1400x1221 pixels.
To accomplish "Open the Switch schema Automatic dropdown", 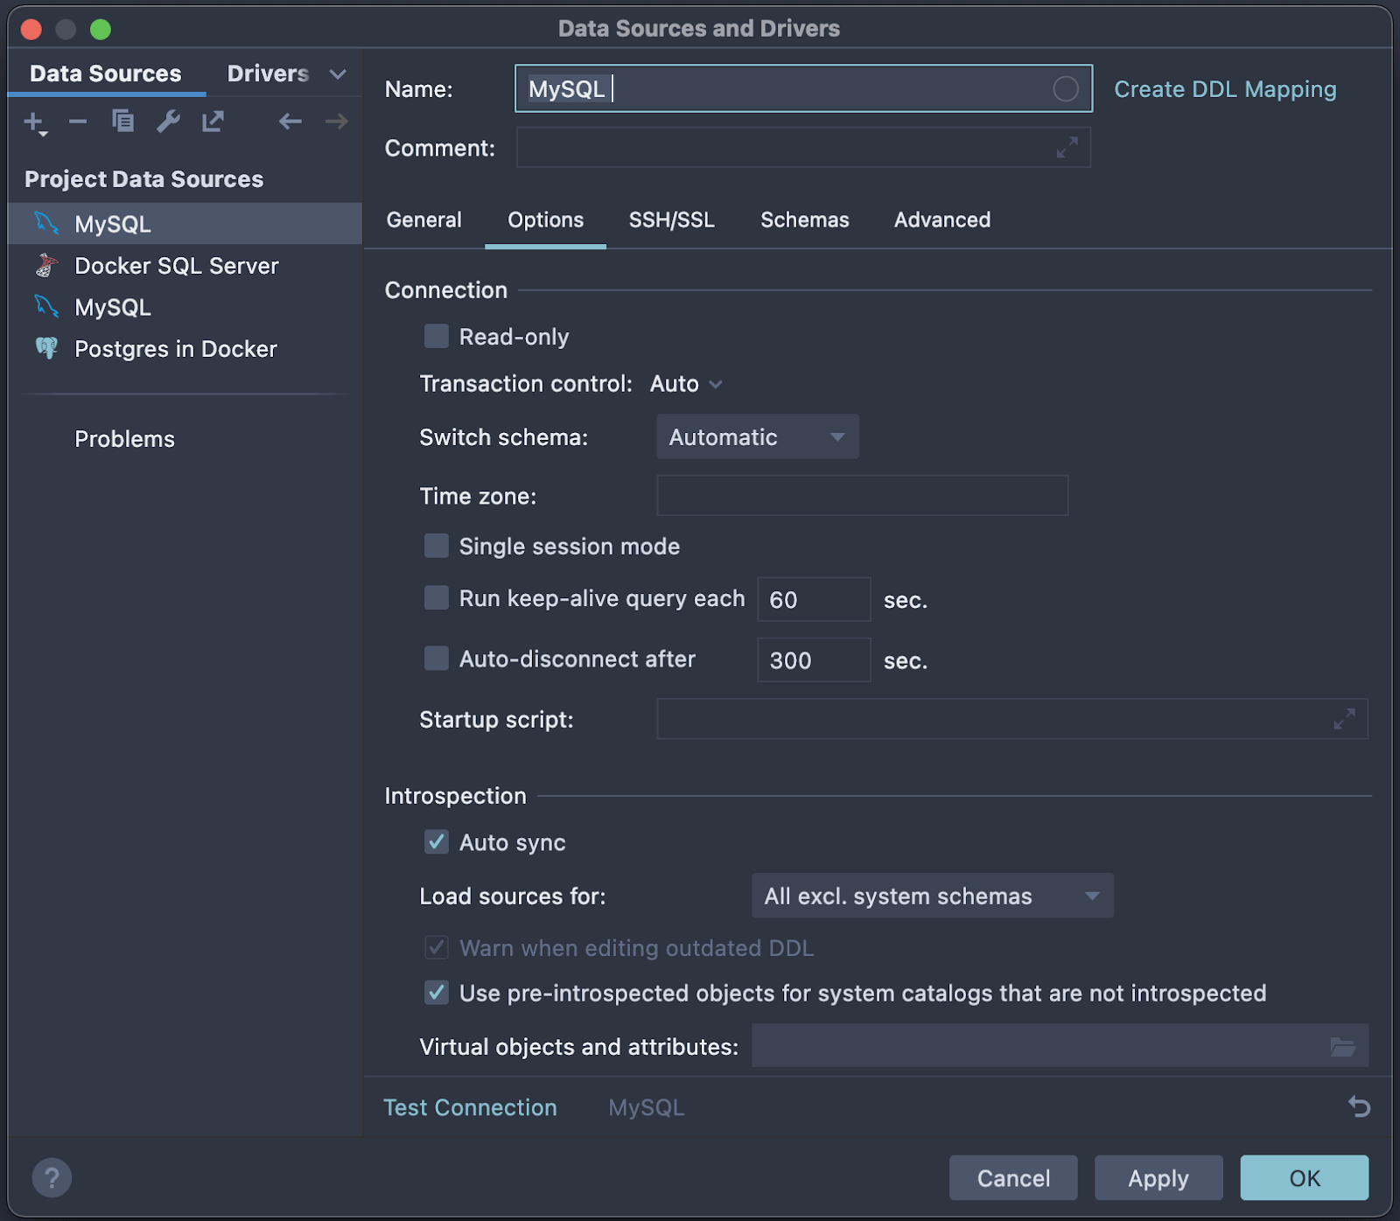I will (x=757, y=437).
